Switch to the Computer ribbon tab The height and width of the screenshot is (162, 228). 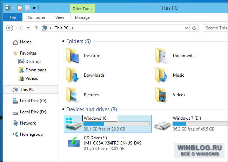pyautogui.click(x=36, y=17)
